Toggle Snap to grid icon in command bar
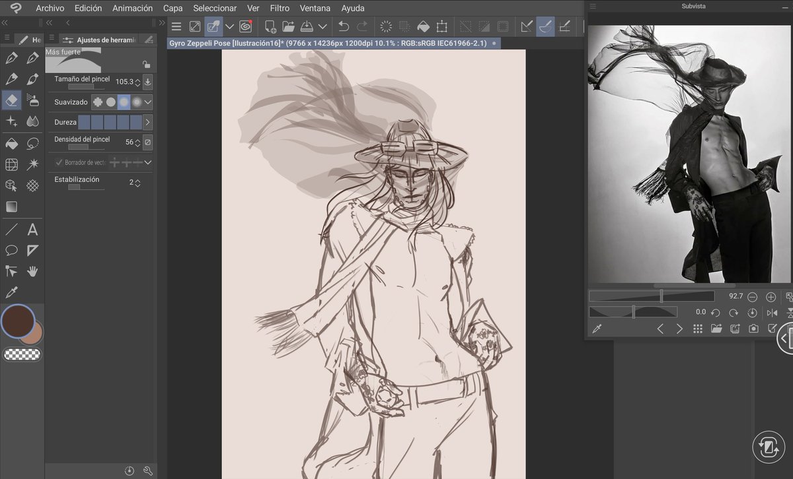 [565, 26]
